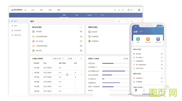Click the arrow button on 通讯状态简报 card
182x101 pixels.
(x=81, y=27)
